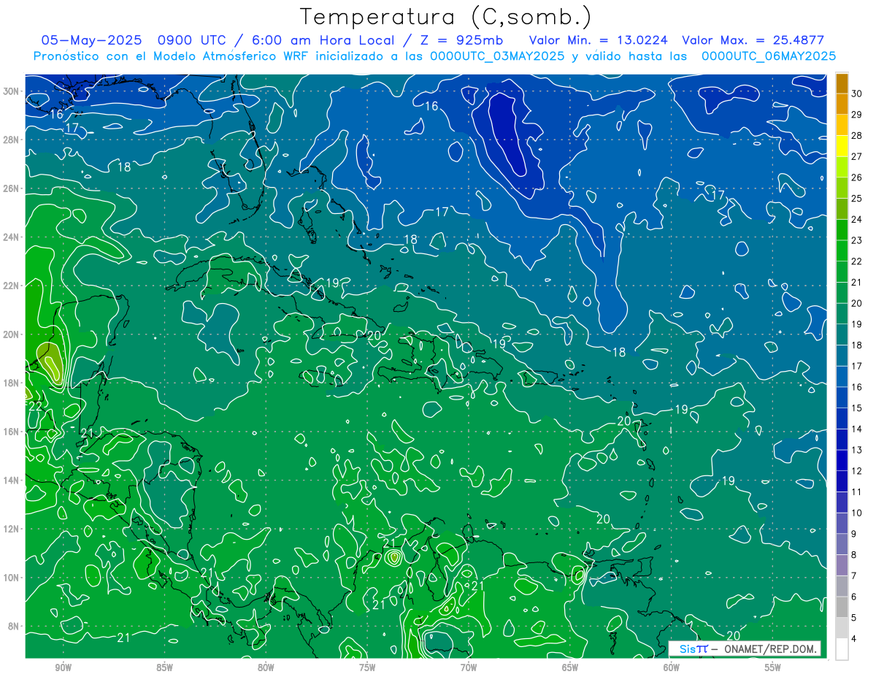
Task: Click the 16N latitude axis label
Action: tap(12, 432)
